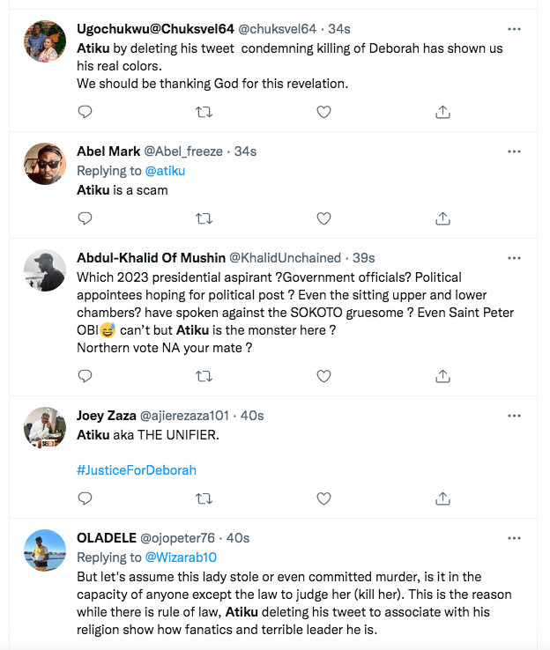
Task: Open Abdul-Khalid Of Mushin's profile name
Action: [151, 258]
